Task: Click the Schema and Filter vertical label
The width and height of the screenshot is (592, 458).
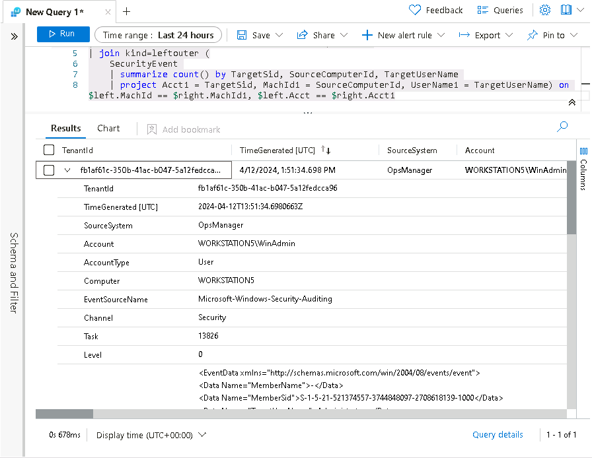Action: click(14, 273)
